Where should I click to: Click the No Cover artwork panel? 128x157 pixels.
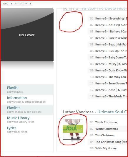coord(27,35)
